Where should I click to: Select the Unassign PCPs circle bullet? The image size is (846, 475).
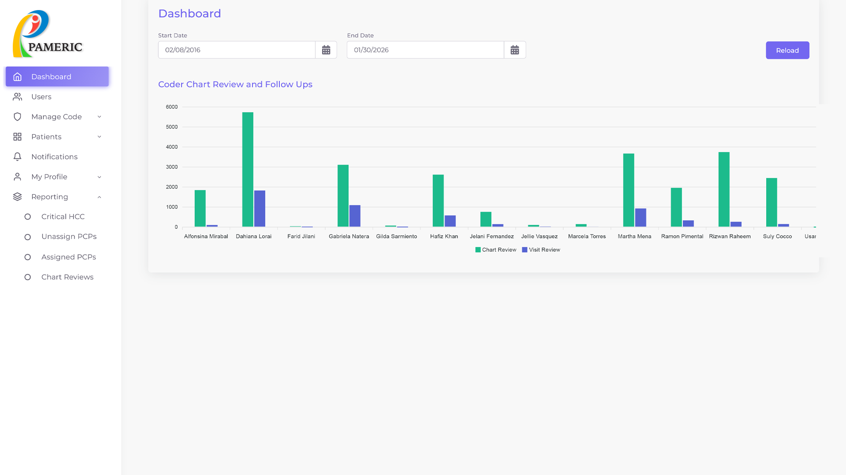point(28,237)
